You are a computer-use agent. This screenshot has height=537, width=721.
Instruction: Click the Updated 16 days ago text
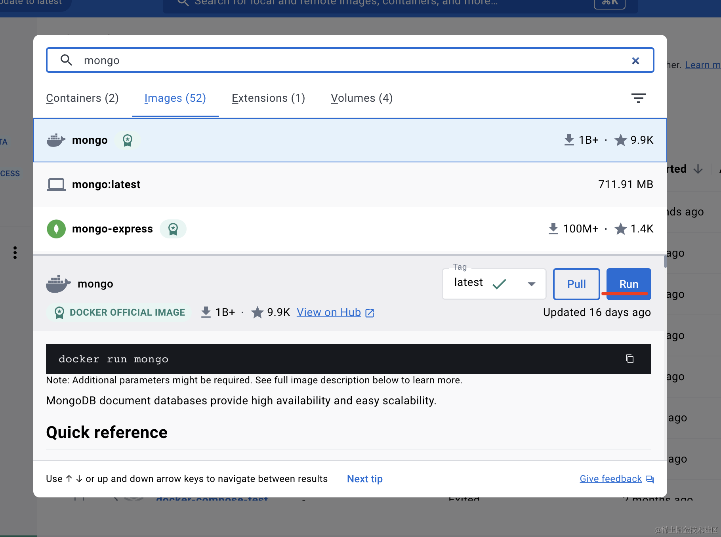coord(597,312)
